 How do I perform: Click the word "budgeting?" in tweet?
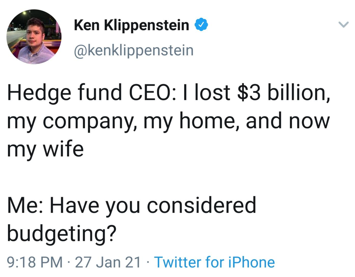pyautogui.click(x=62, y=234)
